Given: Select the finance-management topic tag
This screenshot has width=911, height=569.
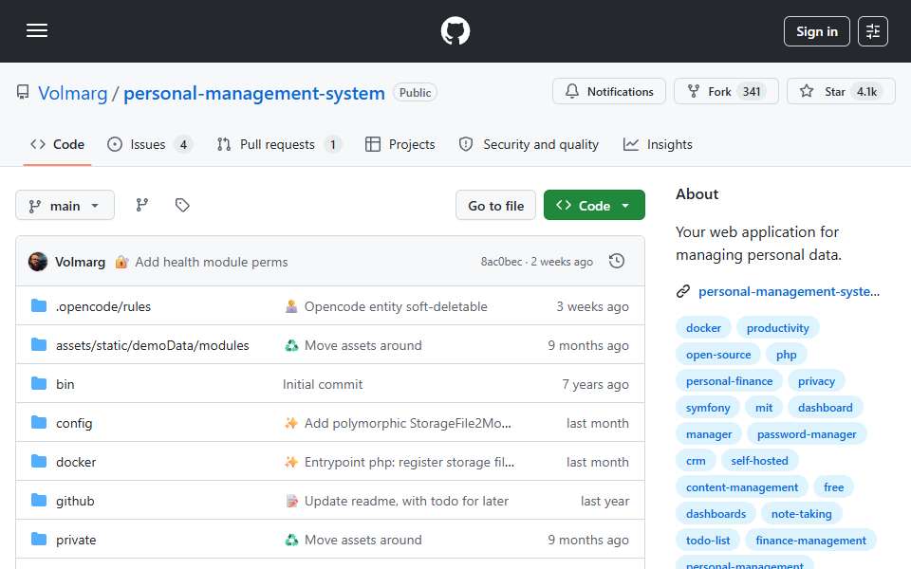Looking at the screenshot, I should (810, 541).
